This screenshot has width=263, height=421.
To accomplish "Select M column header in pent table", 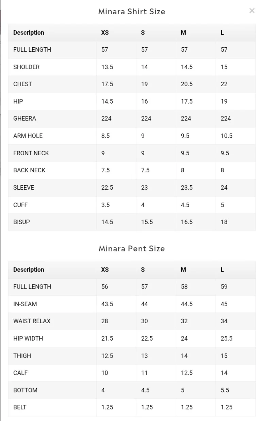I will click(183, 270).
